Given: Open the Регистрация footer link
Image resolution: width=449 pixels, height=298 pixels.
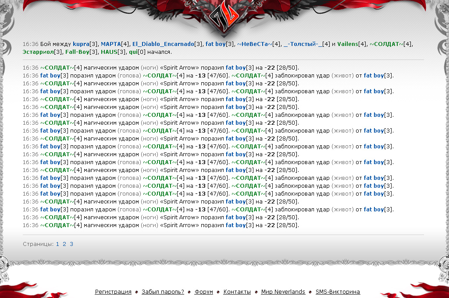Looking at the screenshot, I should [113, 292].
